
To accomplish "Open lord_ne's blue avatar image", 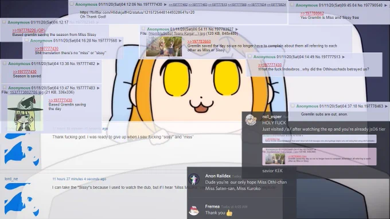I will tap(22, 200).
